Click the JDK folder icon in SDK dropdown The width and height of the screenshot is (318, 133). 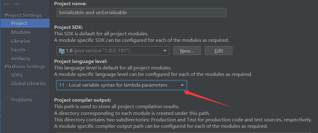click(62, 51)
